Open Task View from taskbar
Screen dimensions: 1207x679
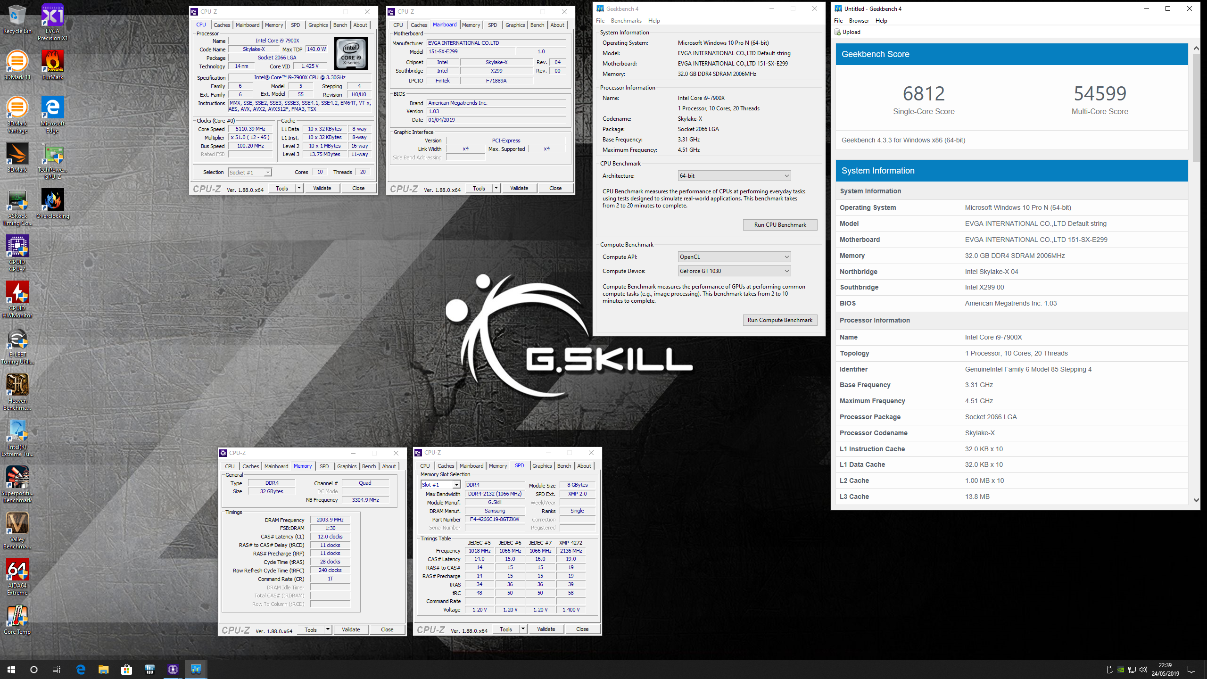[57, 669]
